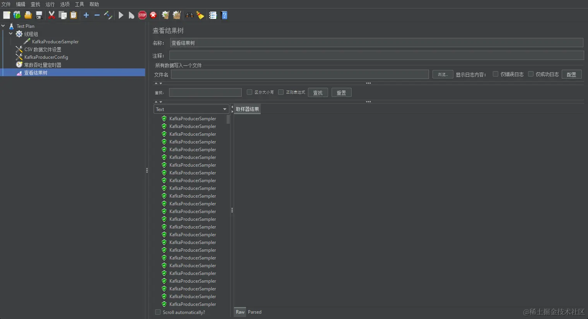Click the 名称 name input field
The width and height of the screenshot is (588, 319).
376,43
